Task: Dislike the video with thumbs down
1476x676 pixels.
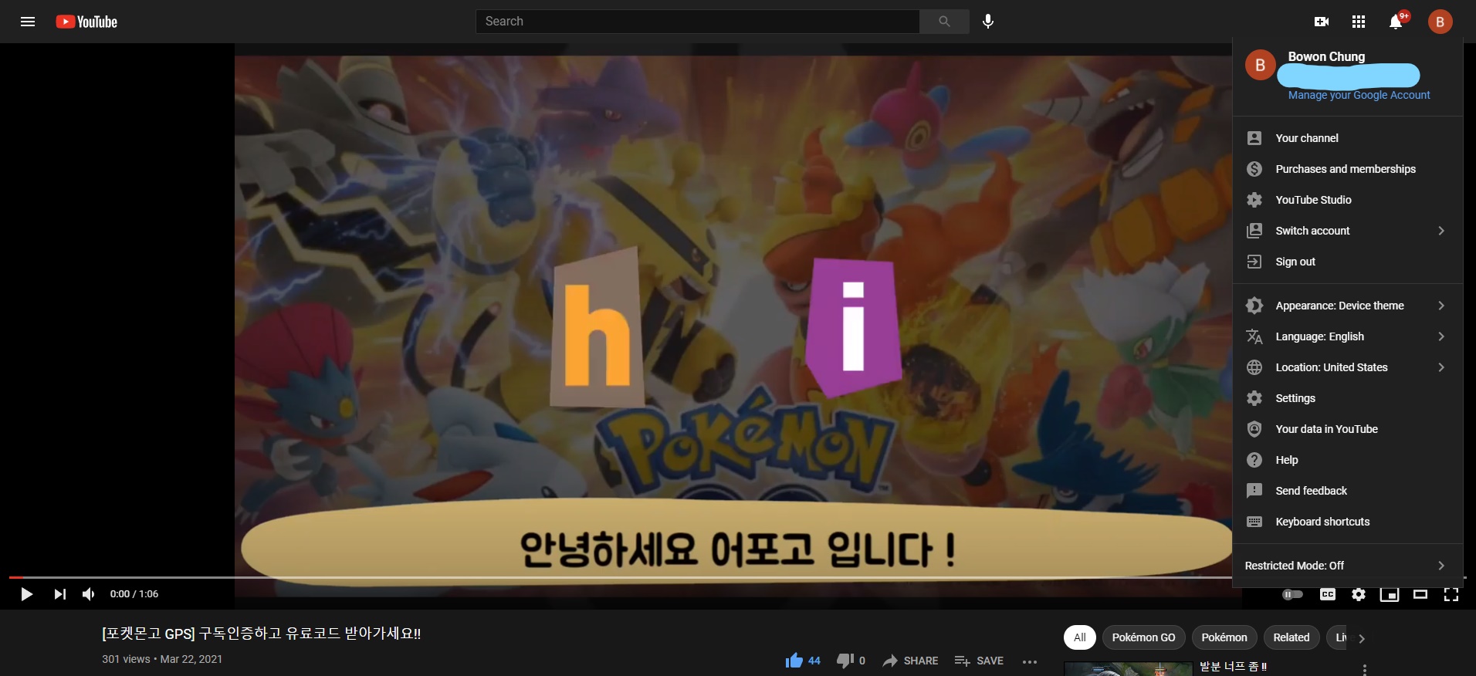Action: (845, 661)
